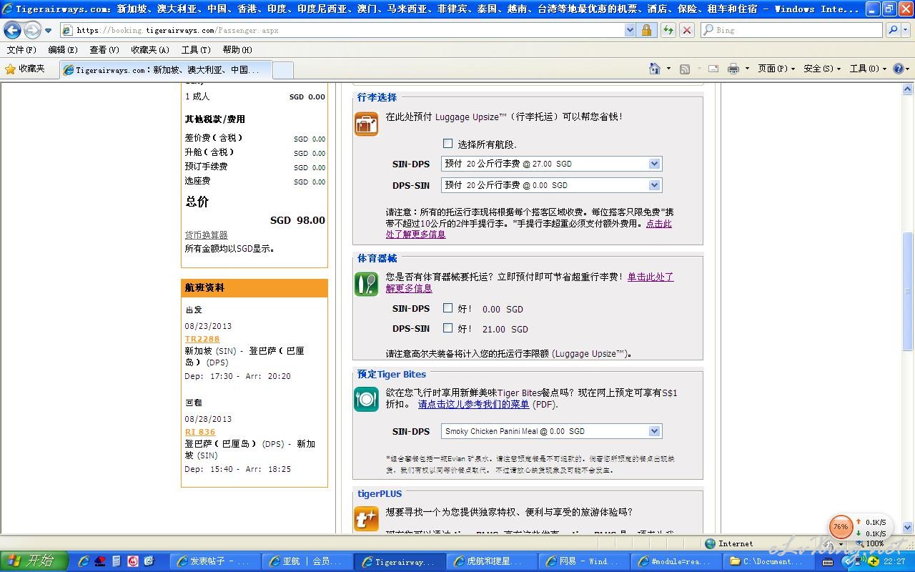The image size is (915, 572).
Task: Click the sports equipment racket icon
Action: click(x=366, y=284)
